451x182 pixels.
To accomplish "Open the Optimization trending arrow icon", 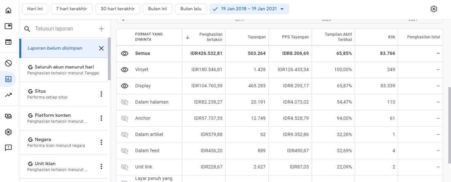I will click(8, 95).
